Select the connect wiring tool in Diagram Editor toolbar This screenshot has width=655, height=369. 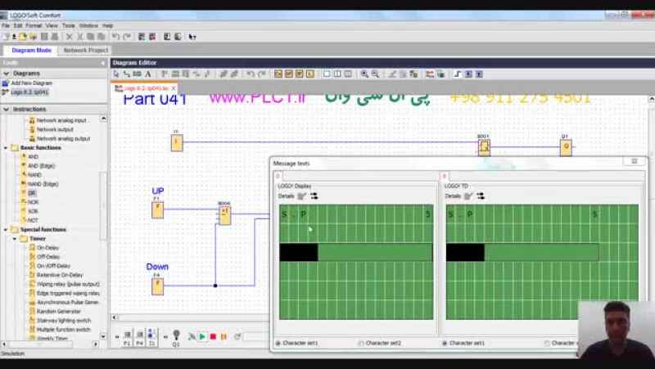127,74
